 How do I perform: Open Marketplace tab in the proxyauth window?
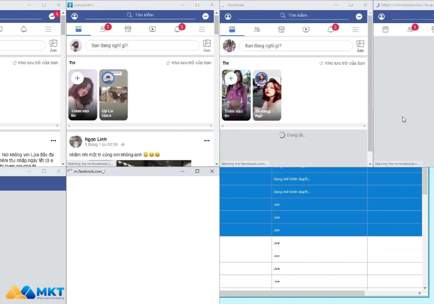(128, 29)
